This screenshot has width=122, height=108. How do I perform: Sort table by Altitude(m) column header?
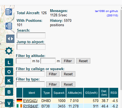coord(75,93)
